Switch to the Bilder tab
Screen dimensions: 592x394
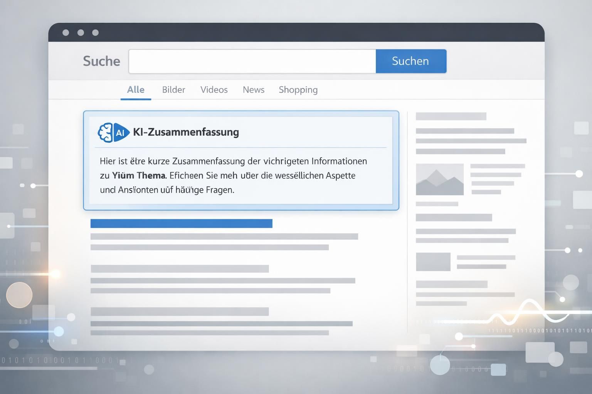pyautogui.click(x=173, y=90)
